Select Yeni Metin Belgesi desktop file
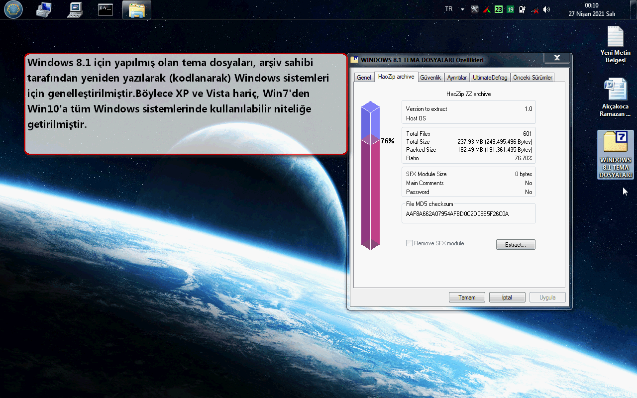637x398 pixels. pyautogui.click(x=615, y=44)
